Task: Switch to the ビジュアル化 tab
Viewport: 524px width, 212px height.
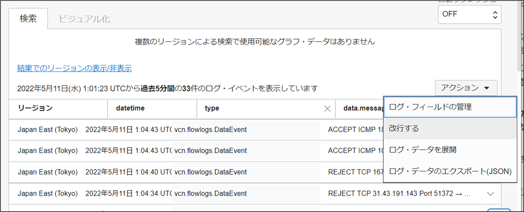Action: pos(84,19)
